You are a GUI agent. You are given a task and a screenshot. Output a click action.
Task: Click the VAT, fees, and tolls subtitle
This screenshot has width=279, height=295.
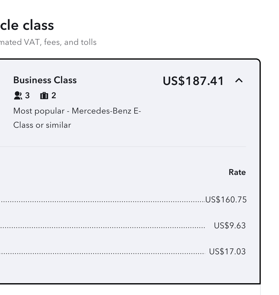click(48, 42)
